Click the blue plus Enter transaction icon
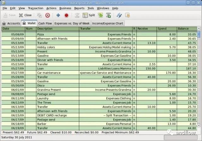The height and width of the screenshot is (141, 202). [x=58, y=15]
